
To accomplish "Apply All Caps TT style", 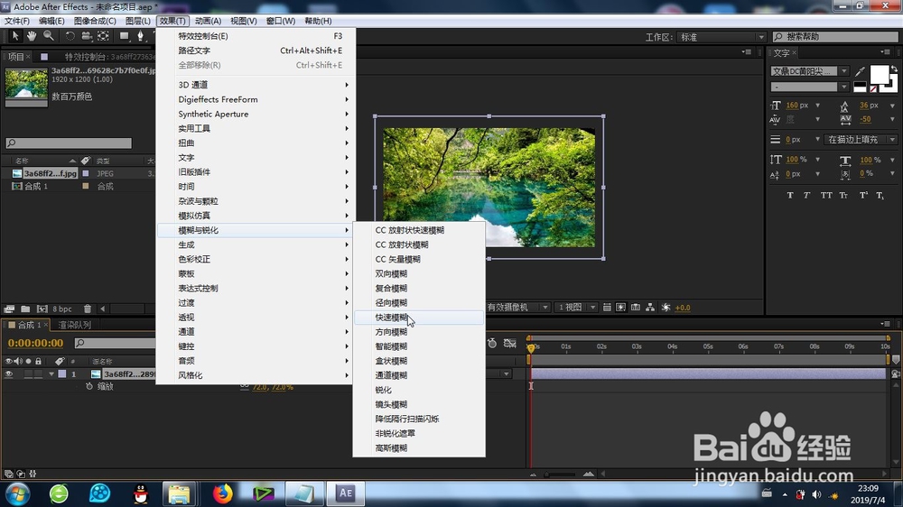I will [826, 196].
